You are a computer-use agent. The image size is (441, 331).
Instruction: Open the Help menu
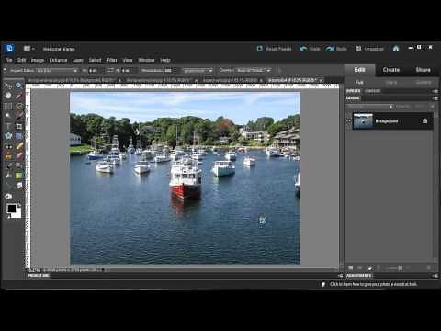point(165,60)
